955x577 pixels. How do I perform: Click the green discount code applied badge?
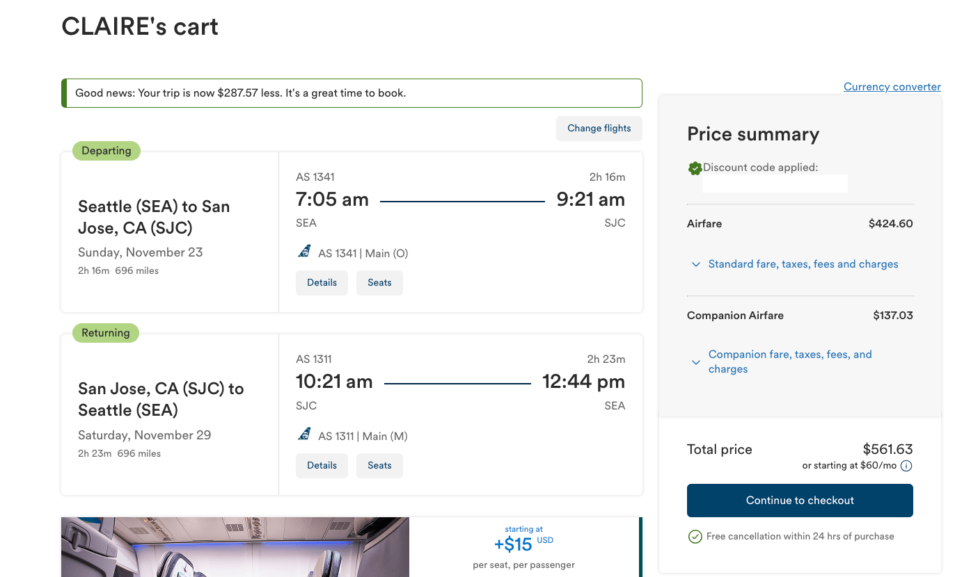[695, 168]
